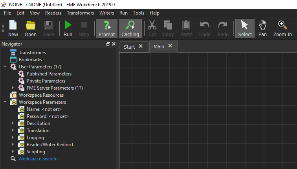The width and height of the screenshot is (297, 169).
Task: Open the Help menu
Action: [x=154, y=13]
